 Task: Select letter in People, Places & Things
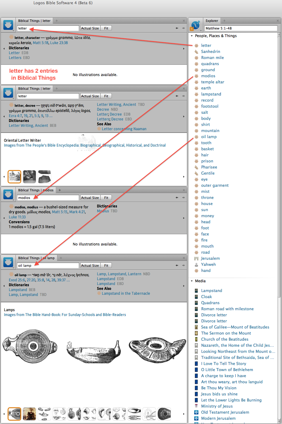[x=206, y=46]
